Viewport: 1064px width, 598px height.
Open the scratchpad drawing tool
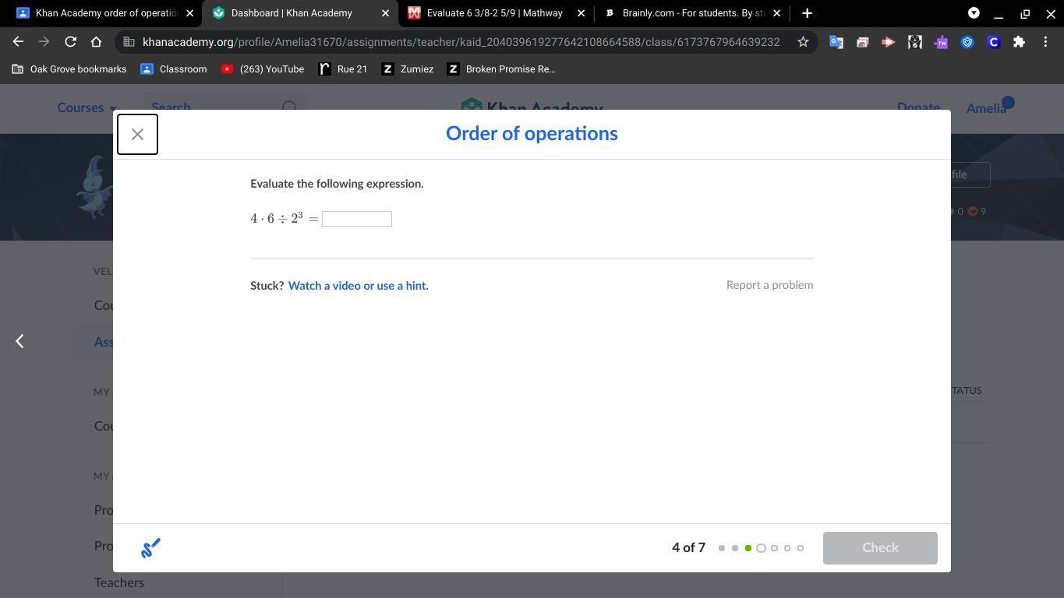(x=150, y=548)
